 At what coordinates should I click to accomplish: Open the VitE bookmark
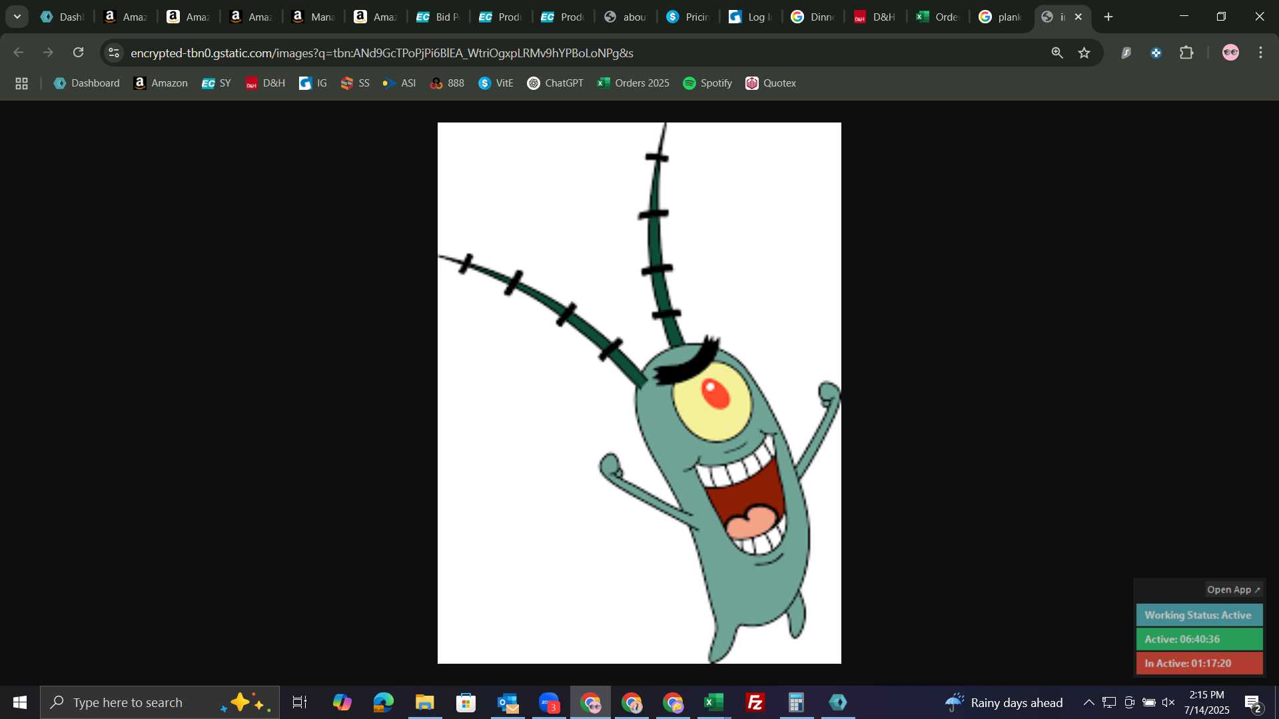[x=496, y=83]
